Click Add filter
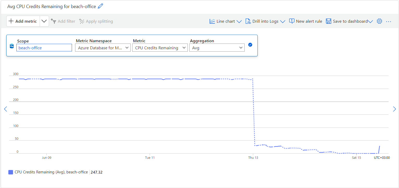 click(x=63, y=21)
